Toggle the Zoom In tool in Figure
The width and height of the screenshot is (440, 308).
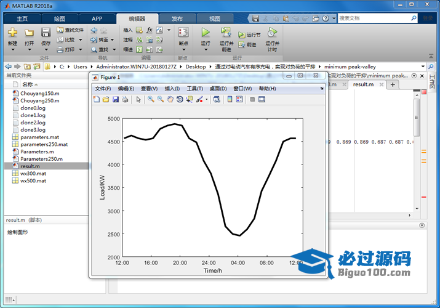pyautogui.click(x=150, y=99)
